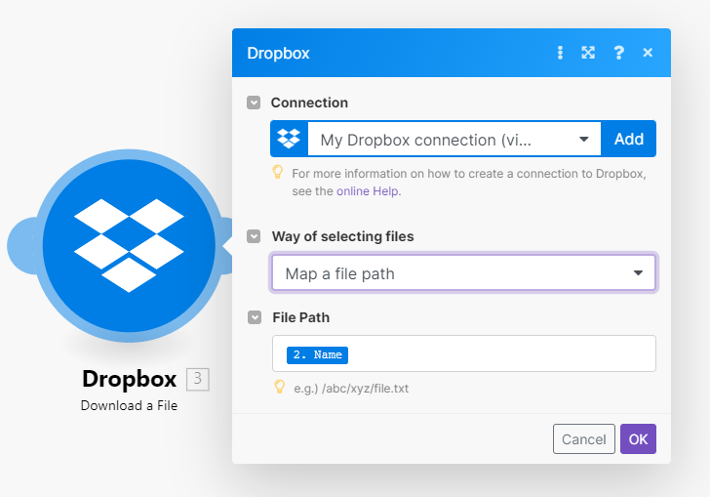Click the lightbulb hint icon under connection
Image resolution: width=710 pixels, height=497 pixels.
[278, 172]
